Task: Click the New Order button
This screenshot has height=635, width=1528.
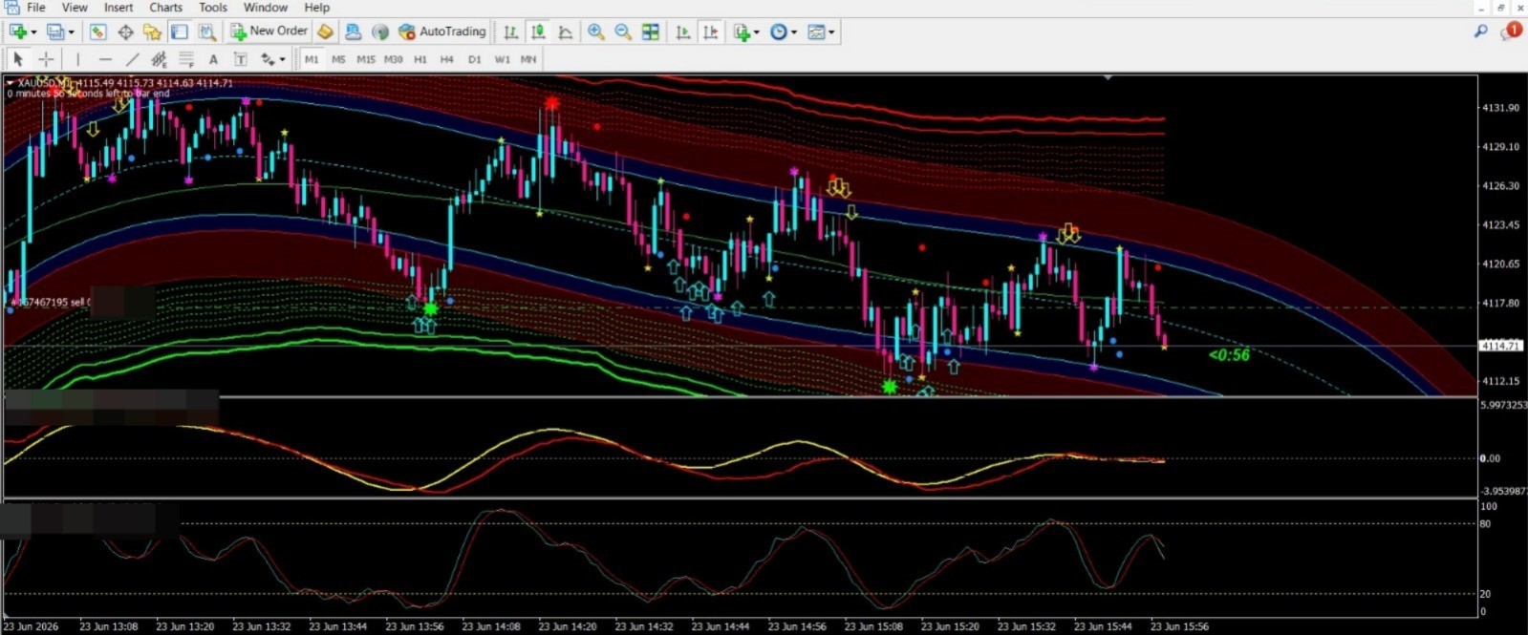Action: (269, 32)
